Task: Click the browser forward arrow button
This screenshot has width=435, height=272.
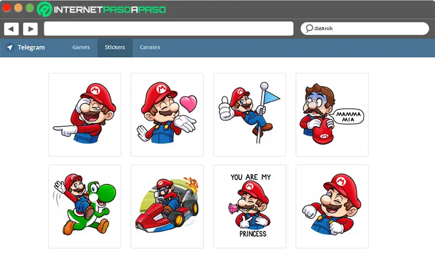Action: click(x=30, y=29)
